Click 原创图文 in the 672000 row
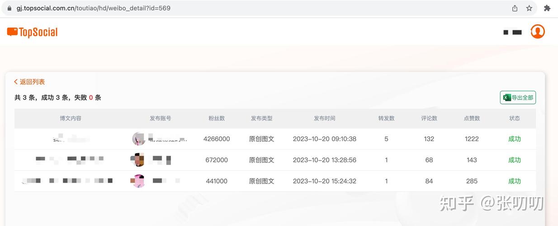This screenshot has height=226, width=558. coord(262,160)
